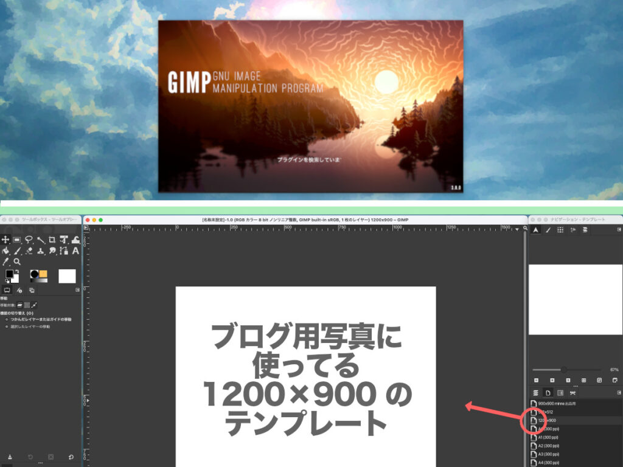Save tool preset button in tool options
Image resolution: width=623 pixels, height=467 pixels.
pos(10,457)
